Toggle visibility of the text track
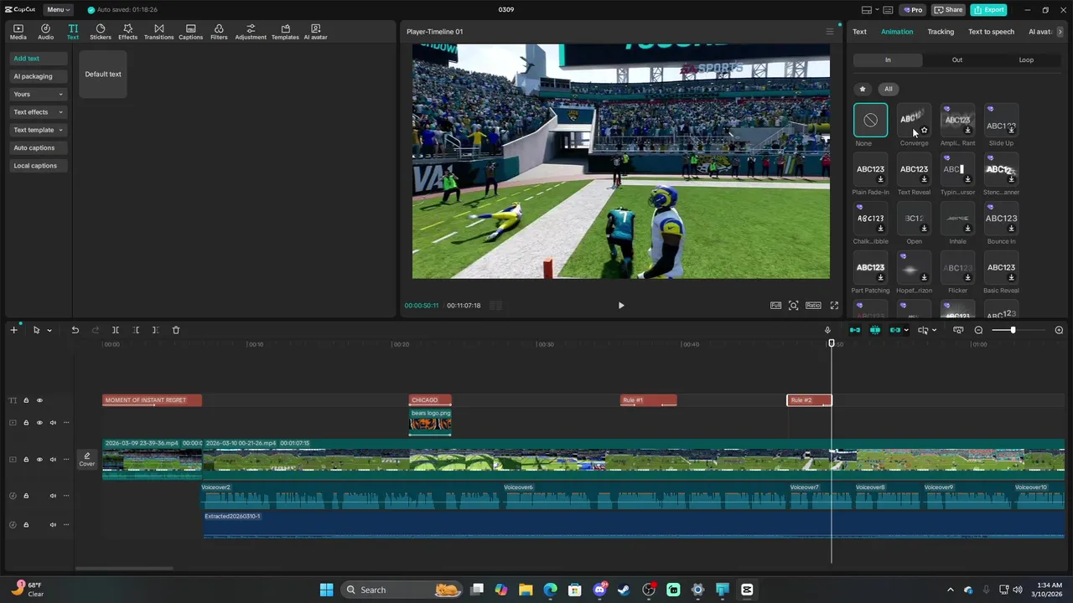 point(39,400)
